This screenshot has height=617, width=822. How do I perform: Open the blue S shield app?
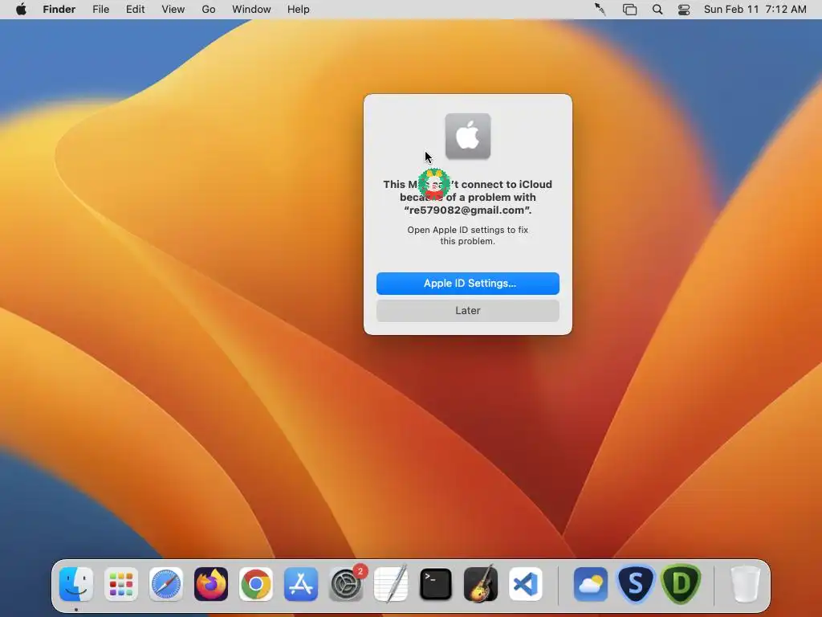click(636, 584)
